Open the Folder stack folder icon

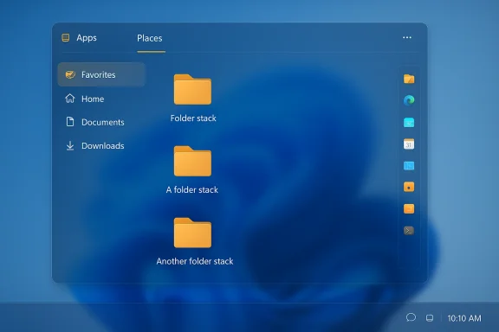click(x=192, y=89)
